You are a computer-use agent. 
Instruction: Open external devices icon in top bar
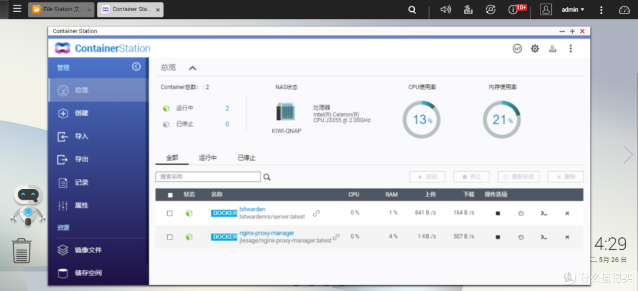tap(491, 10)
